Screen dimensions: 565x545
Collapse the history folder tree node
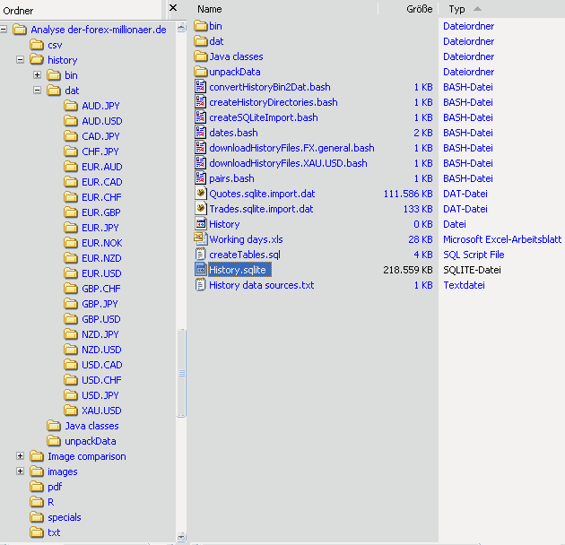click(x=20, y=60)
